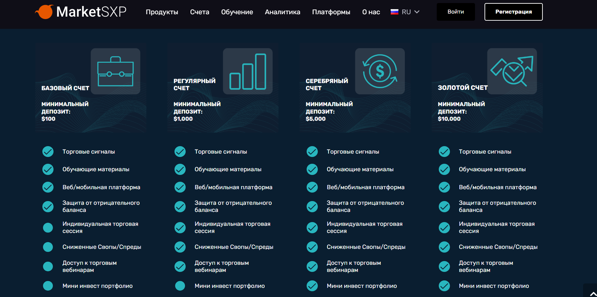Click the Russian flag icon

pyautogui.click(x=394, y=12)
